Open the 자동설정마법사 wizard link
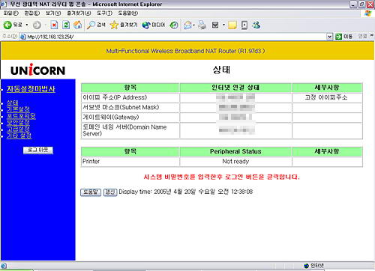 [31, 89]
